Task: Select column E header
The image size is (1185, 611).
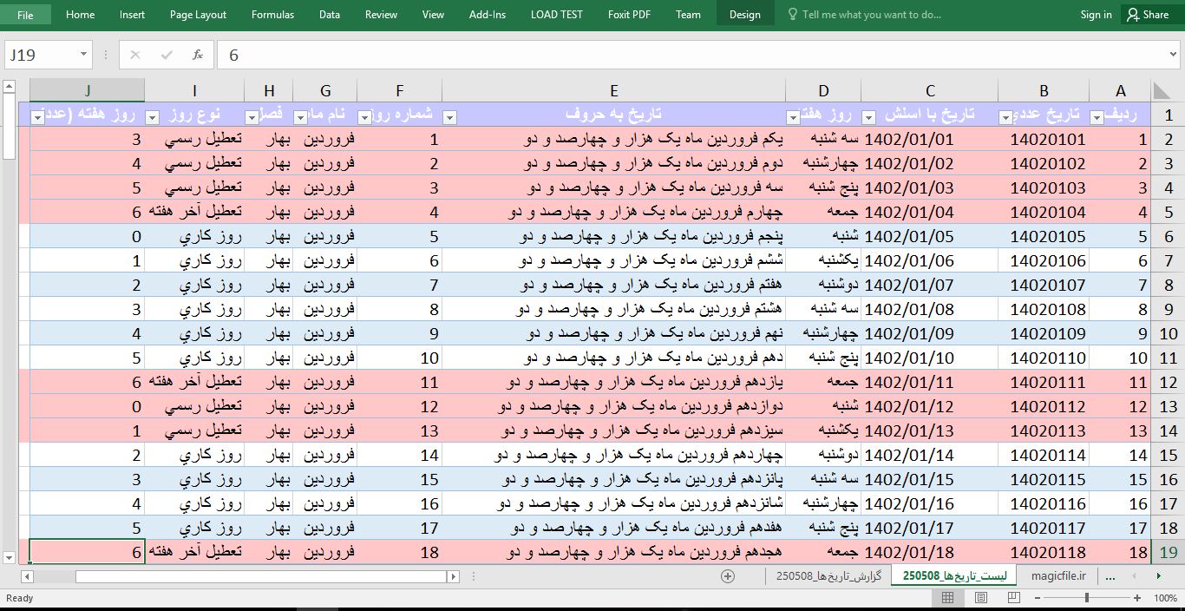Action: click(x=613, y=90)
